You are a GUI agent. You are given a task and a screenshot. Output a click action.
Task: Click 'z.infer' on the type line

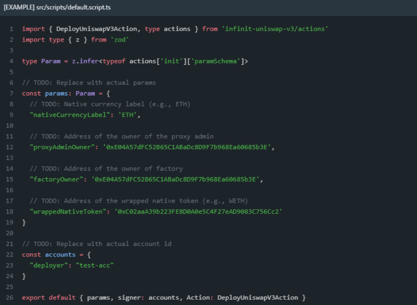click(85, 61)
